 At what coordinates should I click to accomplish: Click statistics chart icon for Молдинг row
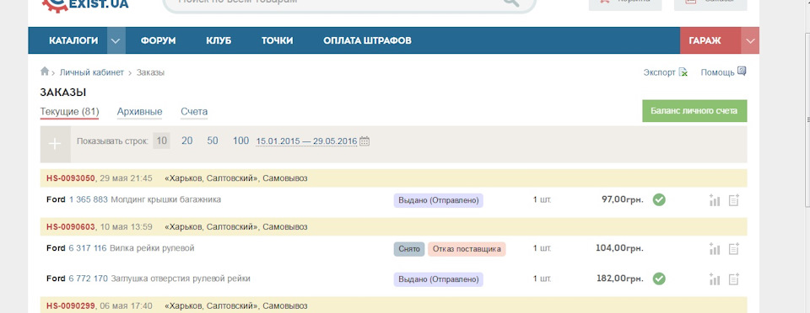point(715,200)
